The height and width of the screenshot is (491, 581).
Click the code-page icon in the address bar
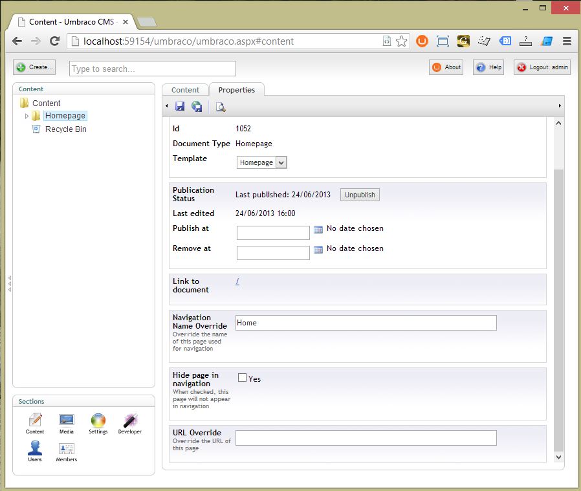pyautogui.click(x=387, y=41)
